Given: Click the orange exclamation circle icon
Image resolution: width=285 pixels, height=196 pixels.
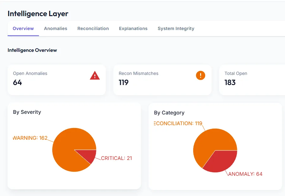Looking at the screenshot, I should point(200,75).
